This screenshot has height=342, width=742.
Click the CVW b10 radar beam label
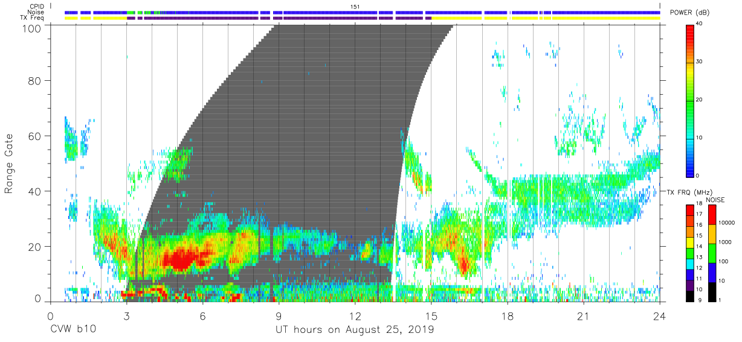(73, 330)
